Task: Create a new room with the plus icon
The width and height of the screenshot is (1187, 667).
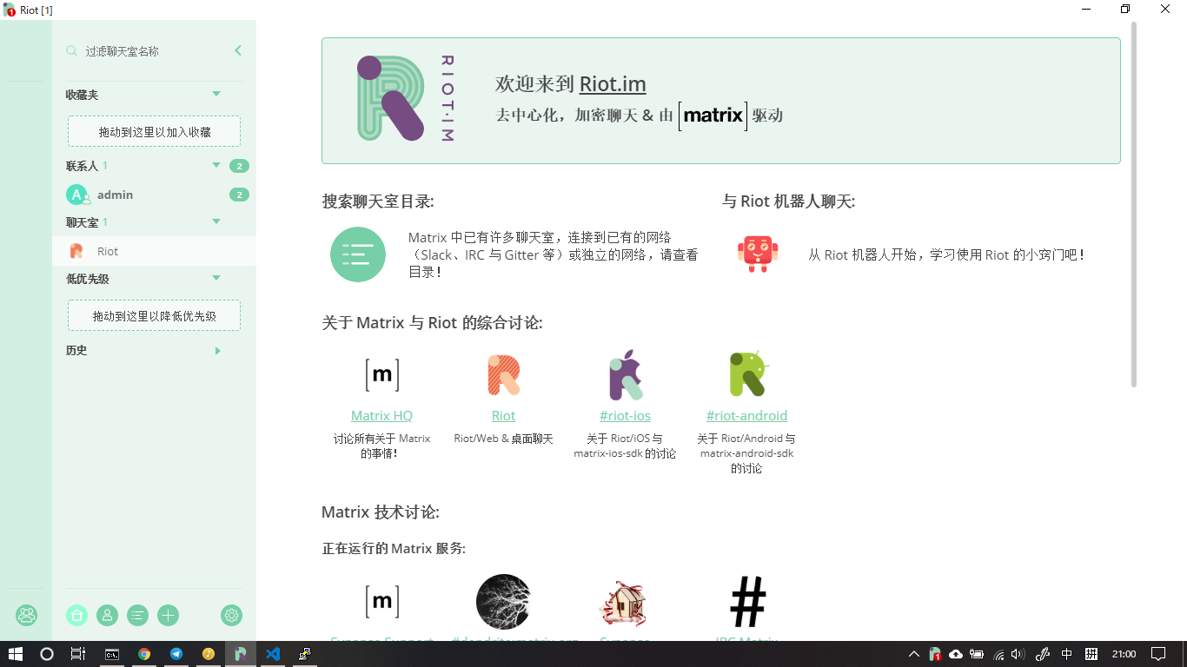Action: click(x=168, y=615)
